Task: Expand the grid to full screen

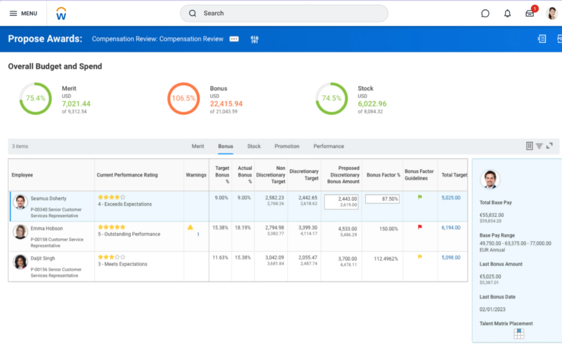Action: tap(549, 146)
